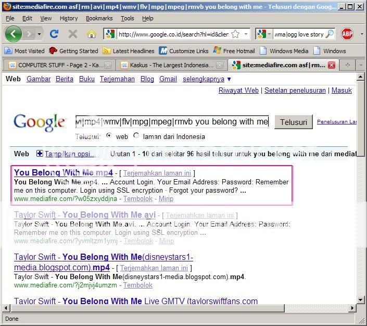Image resolution: width=367 pixels, height=326 pixels.
Task: Open the View menu
Action: click(46, 18)
